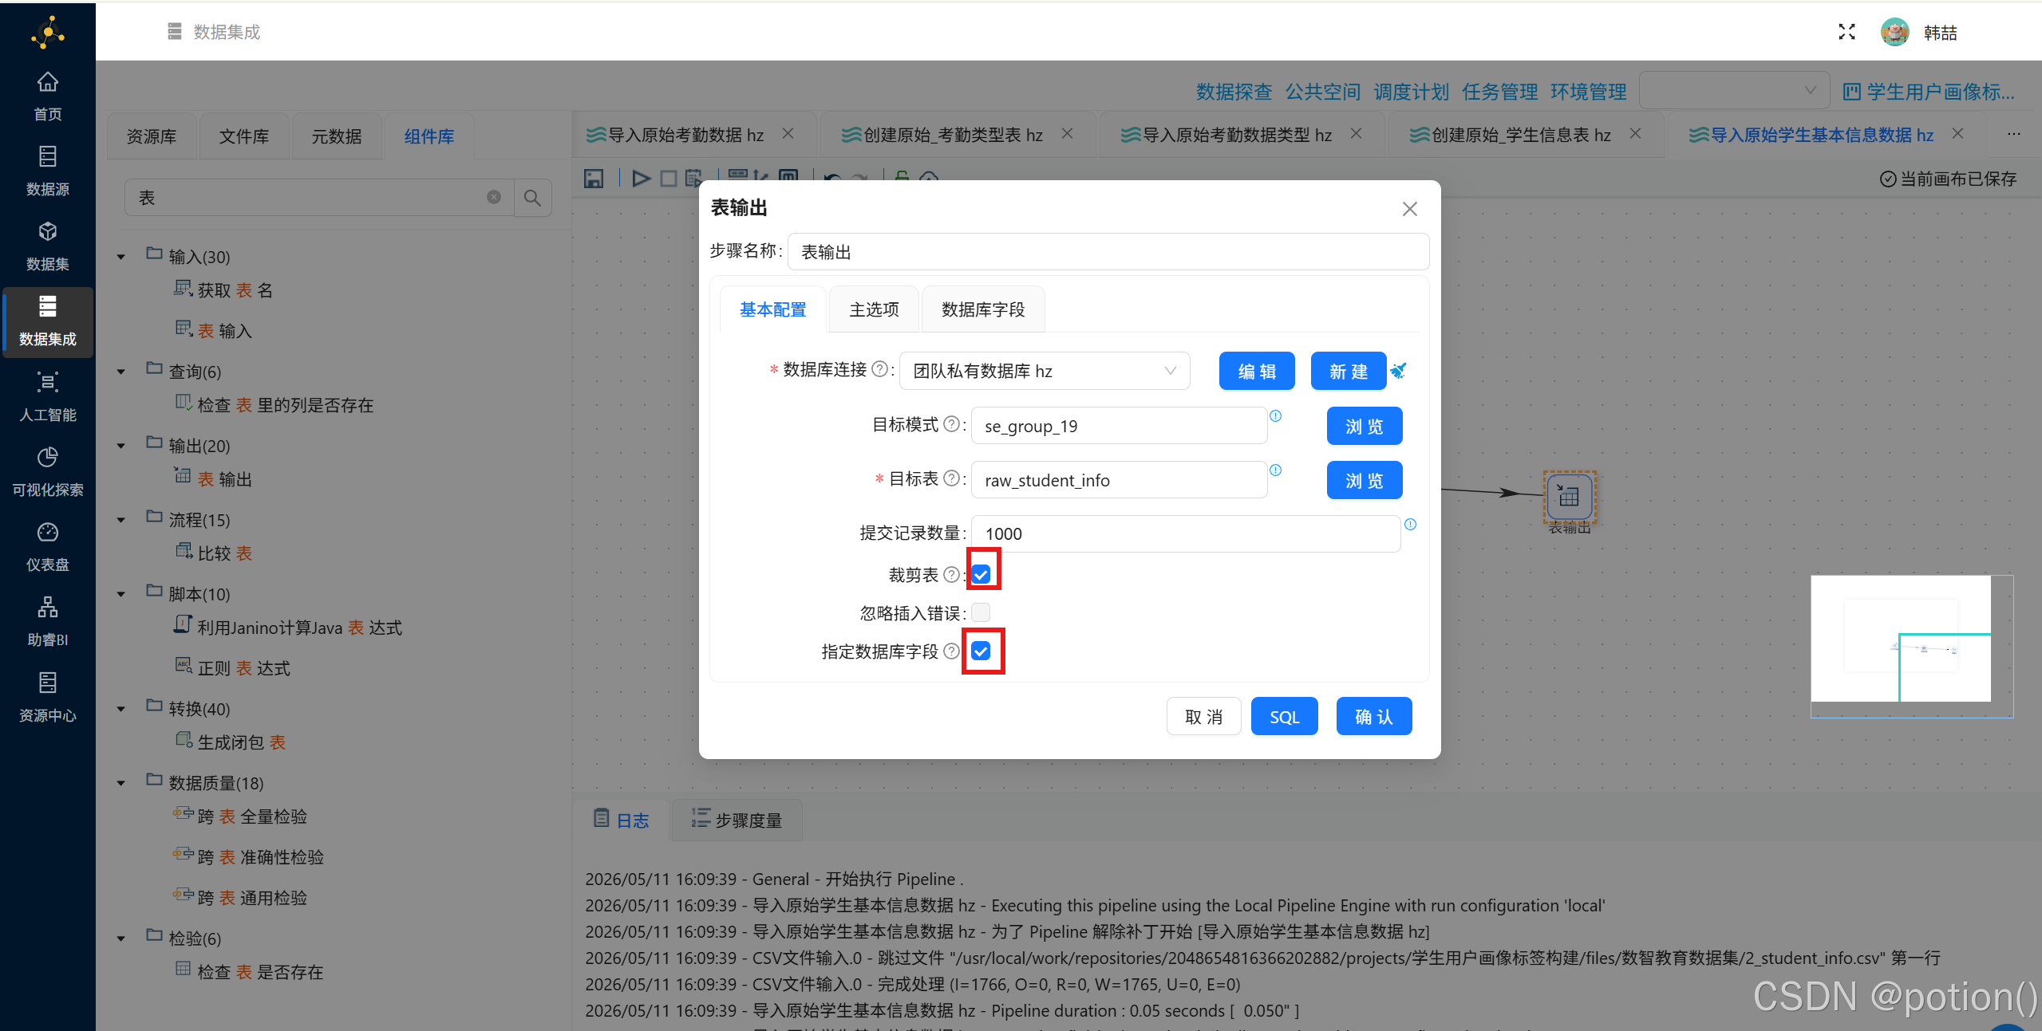Enable the 忽略插入错误 checkbox
This screenshot has width=2042, height=1031.
point(982,612)
